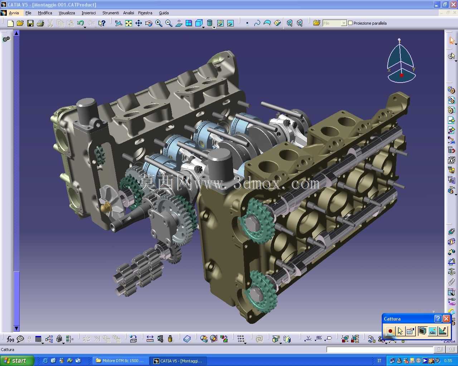Select the Pan four-arrow icon
The height and width of the screenshot is (366, 458).
click(138, 23)
